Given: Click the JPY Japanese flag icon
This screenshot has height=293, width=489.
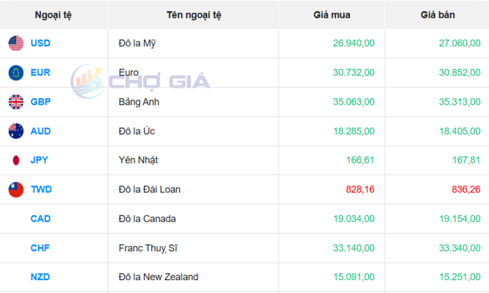Looking at the screenshot, I should point(16,161).
